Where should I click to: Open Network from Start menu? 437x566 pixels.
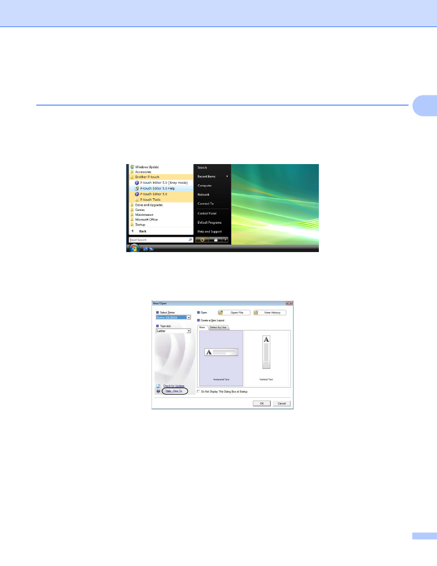[203, 195]
